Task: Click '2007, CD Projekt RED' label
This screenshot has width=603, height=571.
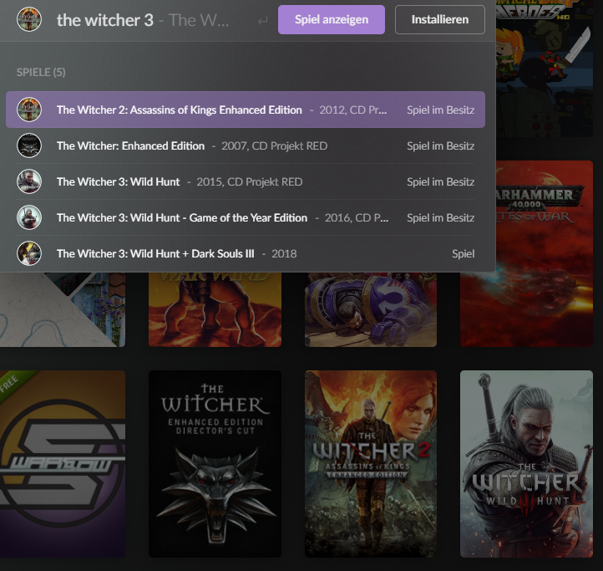Action: coord(275,146)
